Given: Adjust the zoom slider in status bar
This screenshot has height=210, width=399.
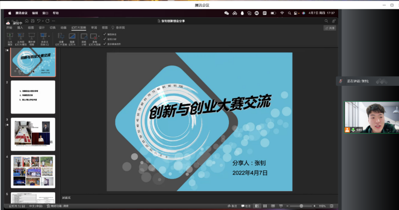Looking at the screenshot, I should [x=301, y=206].
